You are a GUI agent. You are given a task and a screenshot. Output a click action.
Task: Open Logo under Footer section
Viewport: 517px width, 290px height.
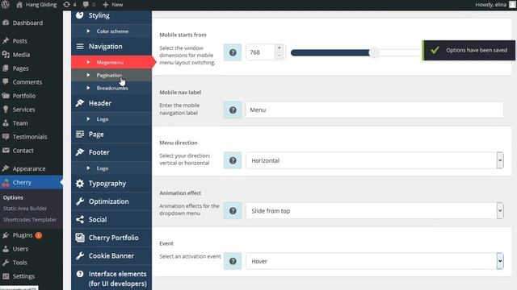(111, 168)
